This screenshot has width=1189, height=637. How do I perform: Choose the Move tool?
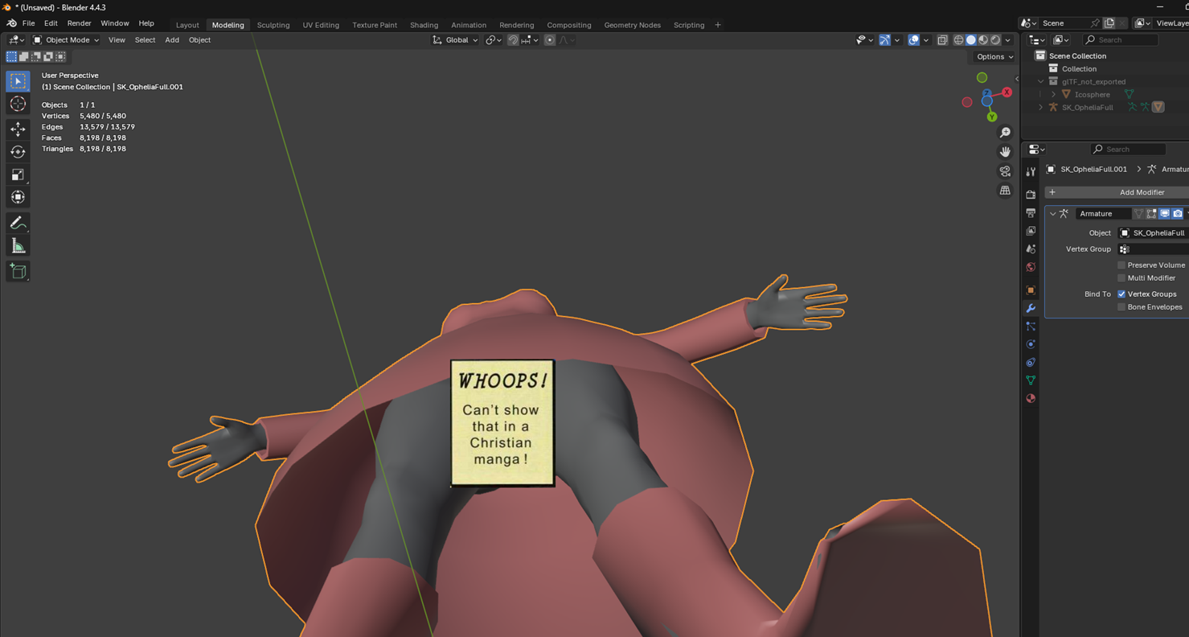pos(18,129)
